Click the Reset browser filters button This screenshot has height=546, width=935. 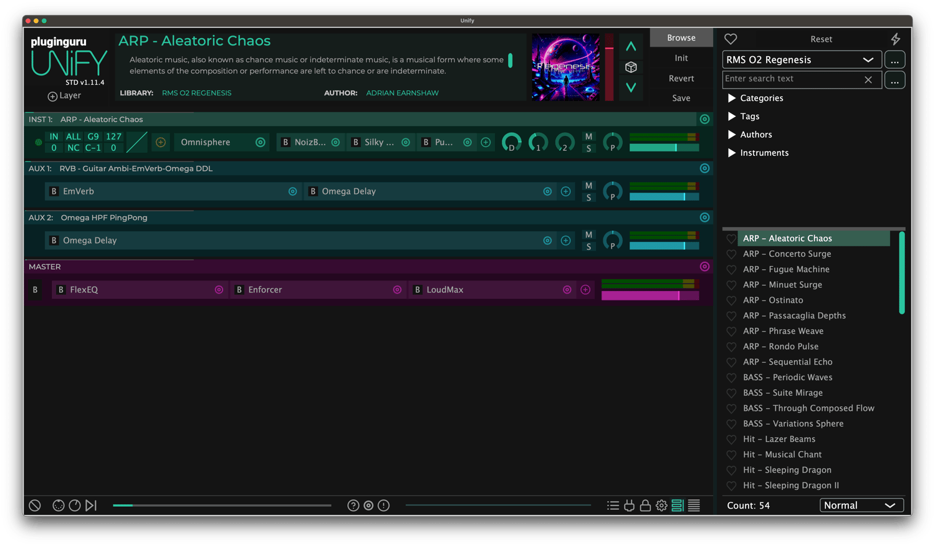[x=821, y=39]
